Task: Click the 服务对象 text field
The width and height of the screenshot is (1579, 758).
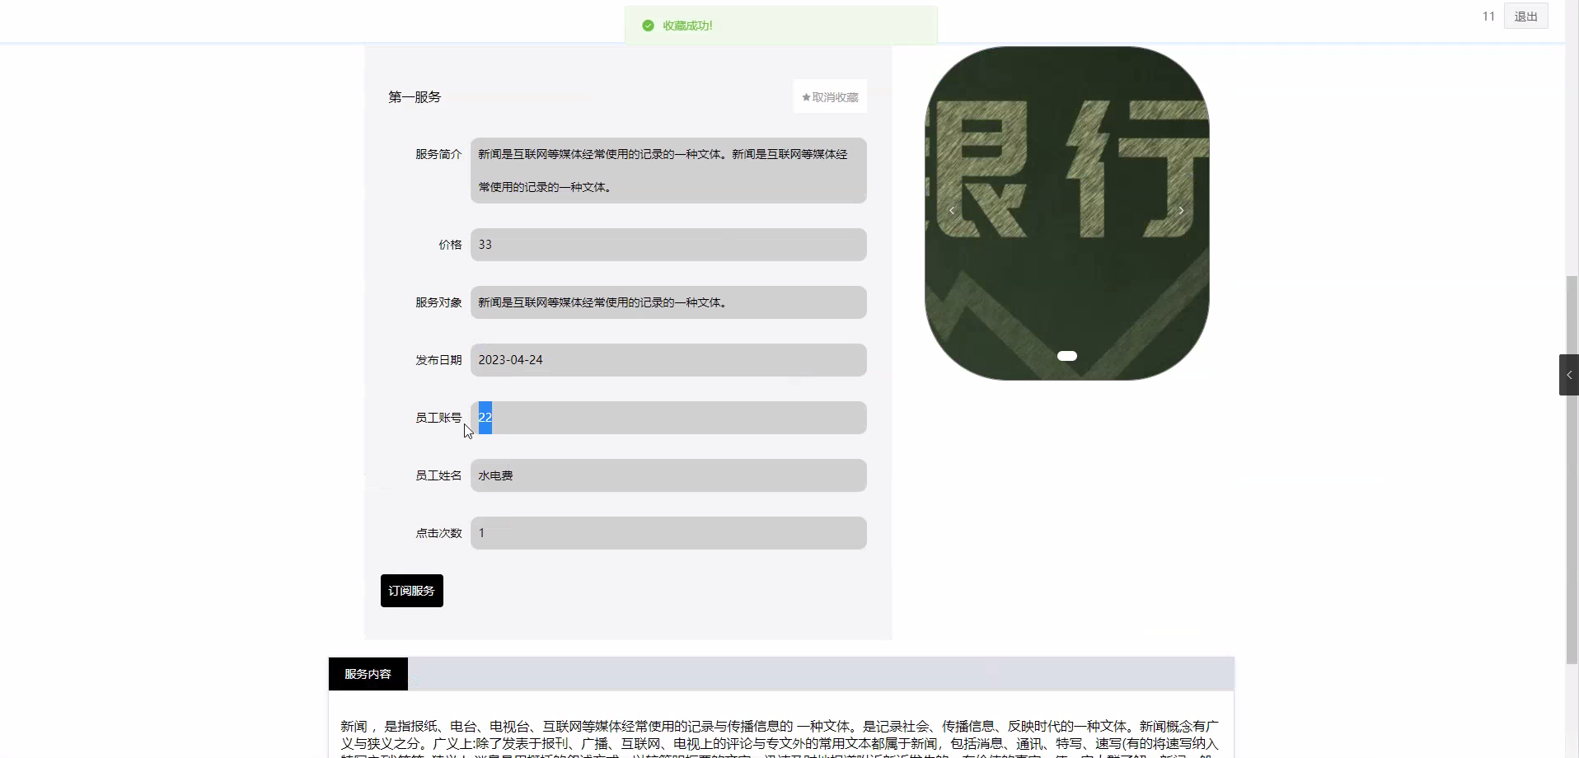Action: pyautogui.click(x=668, y=302)
